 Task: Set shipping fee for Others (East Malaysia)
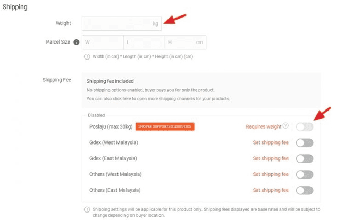pyautogui.click(x=270, y=190)
